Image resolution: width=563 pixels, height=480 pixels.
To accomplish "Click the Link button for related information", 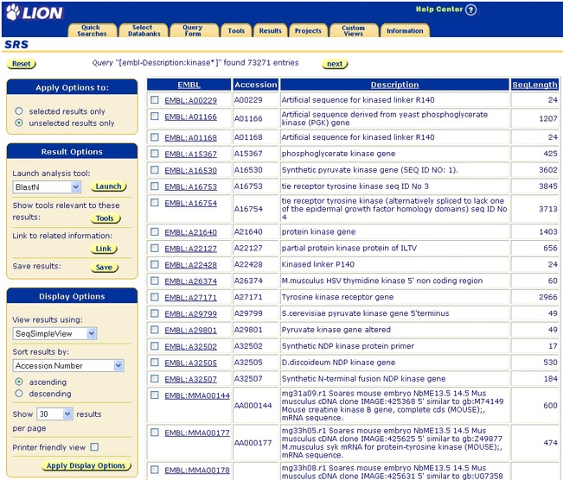I will pos(104,249).
